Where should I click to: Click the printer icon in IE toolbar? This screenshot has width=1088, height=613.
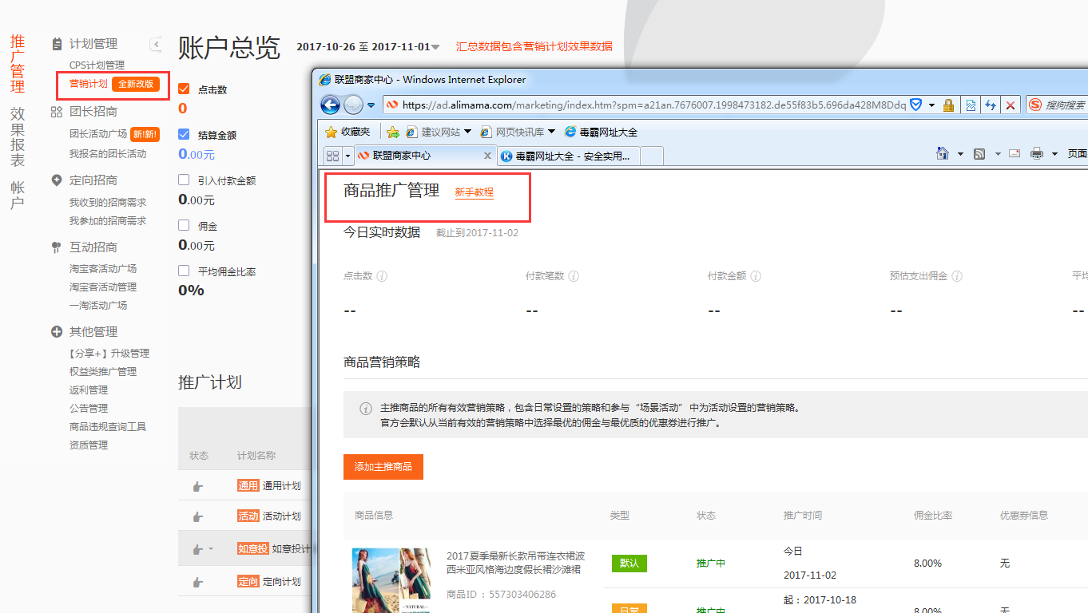1037,154
